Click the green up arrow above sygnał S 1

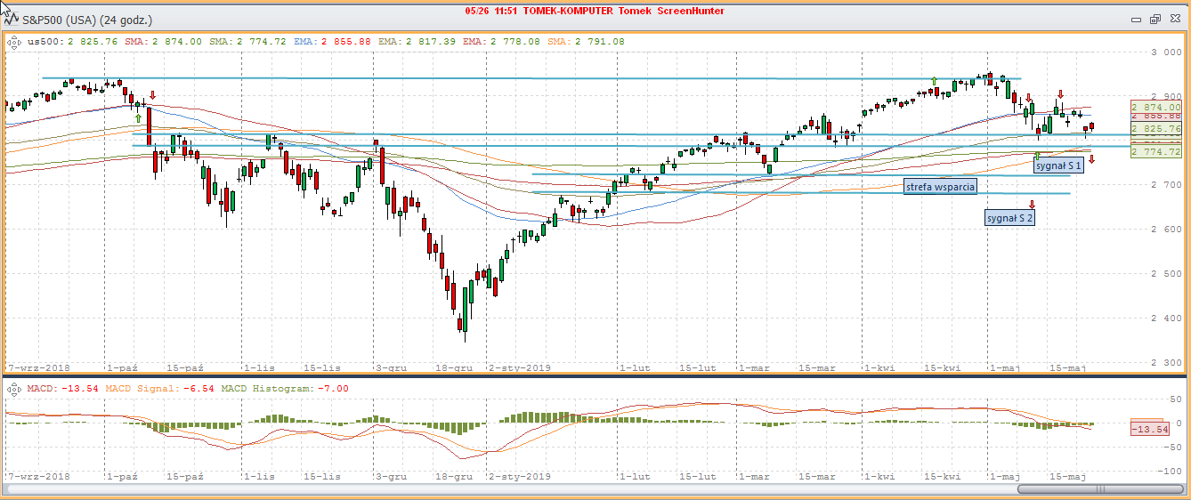[x=1037, y=156]
